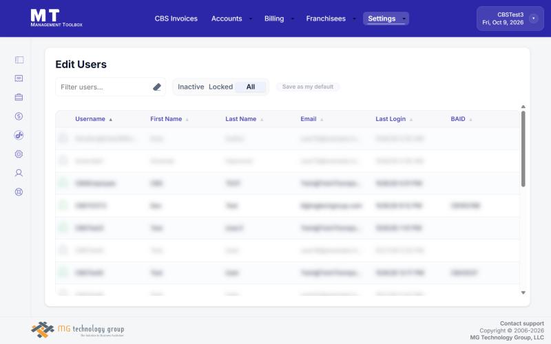Sort table by BAID header
This screenshot has width=551, height=344.
[458, 119]
